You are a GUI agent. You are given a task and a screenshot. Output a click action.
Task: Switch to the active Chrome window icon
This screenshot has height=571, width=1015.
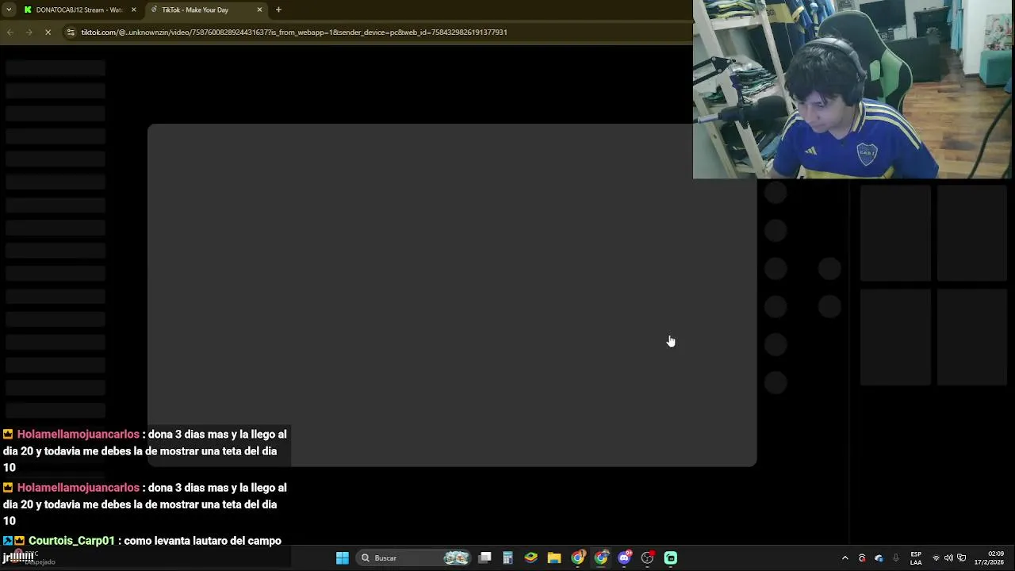[601, 558]
